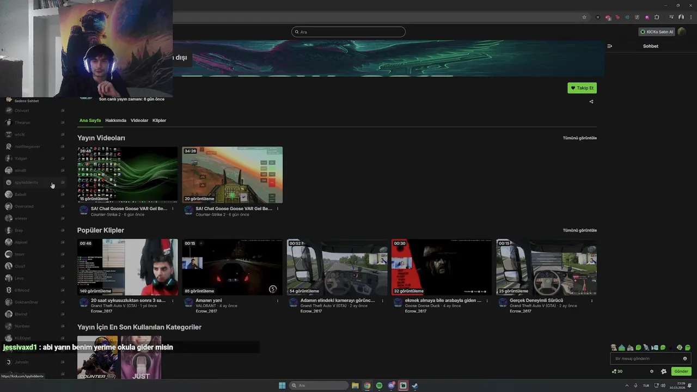
Task: Show hidden system tray icons
Action: pos(627,385)
